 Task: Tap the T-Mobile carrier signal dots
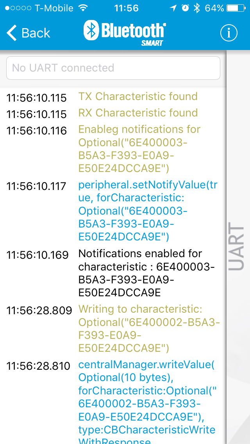click(18, 8)
